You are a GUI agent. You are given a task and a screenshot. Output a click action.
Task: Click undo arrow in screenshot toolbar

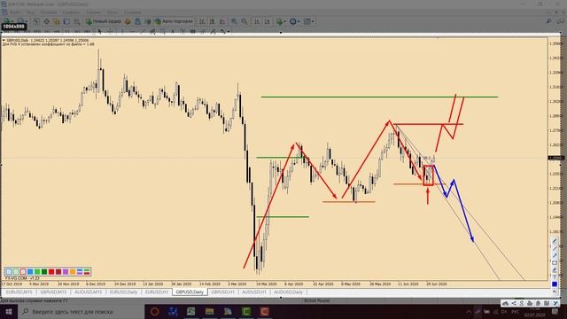click(555, 292)
